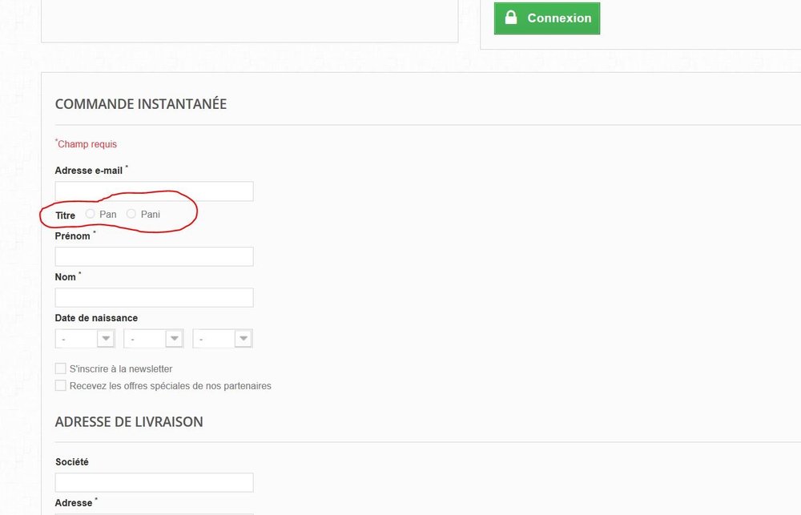Image resolution: width=801 pixels, height=515 pixels.
Task: Click inside the Société text field
Action: click(153, 481)
